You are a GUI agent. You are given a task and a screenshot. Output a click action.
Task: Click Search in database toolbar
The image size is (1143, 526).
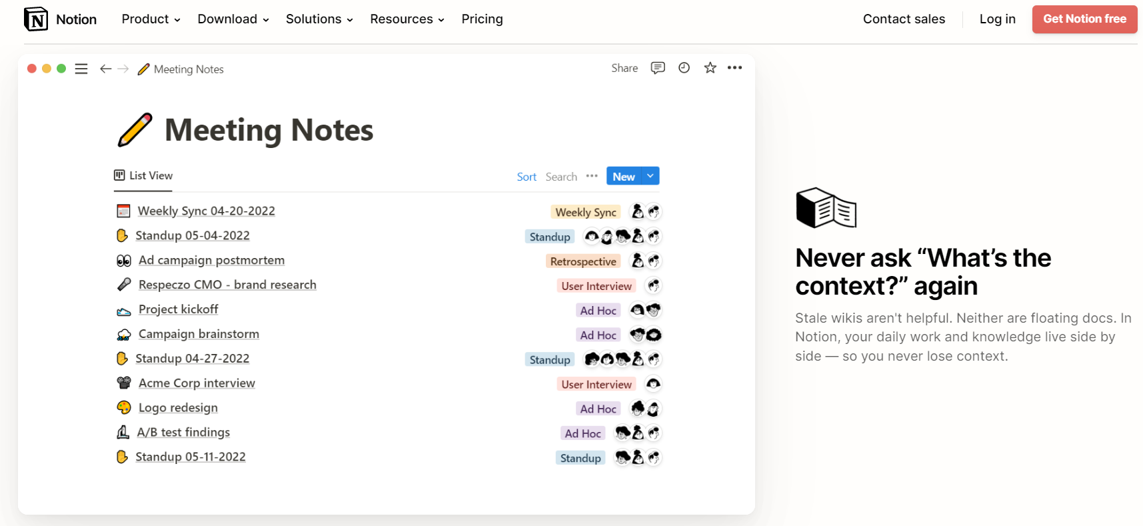point(561,177)
